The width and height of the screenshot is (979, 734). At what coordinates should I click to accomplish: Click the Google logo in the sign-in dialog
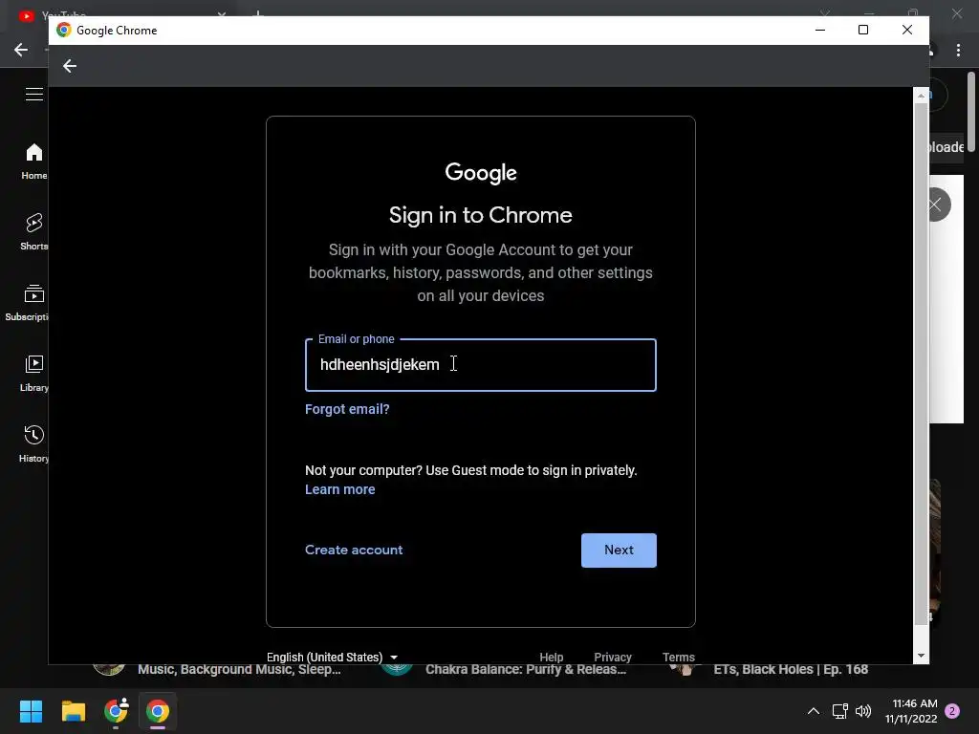[480, 173]
